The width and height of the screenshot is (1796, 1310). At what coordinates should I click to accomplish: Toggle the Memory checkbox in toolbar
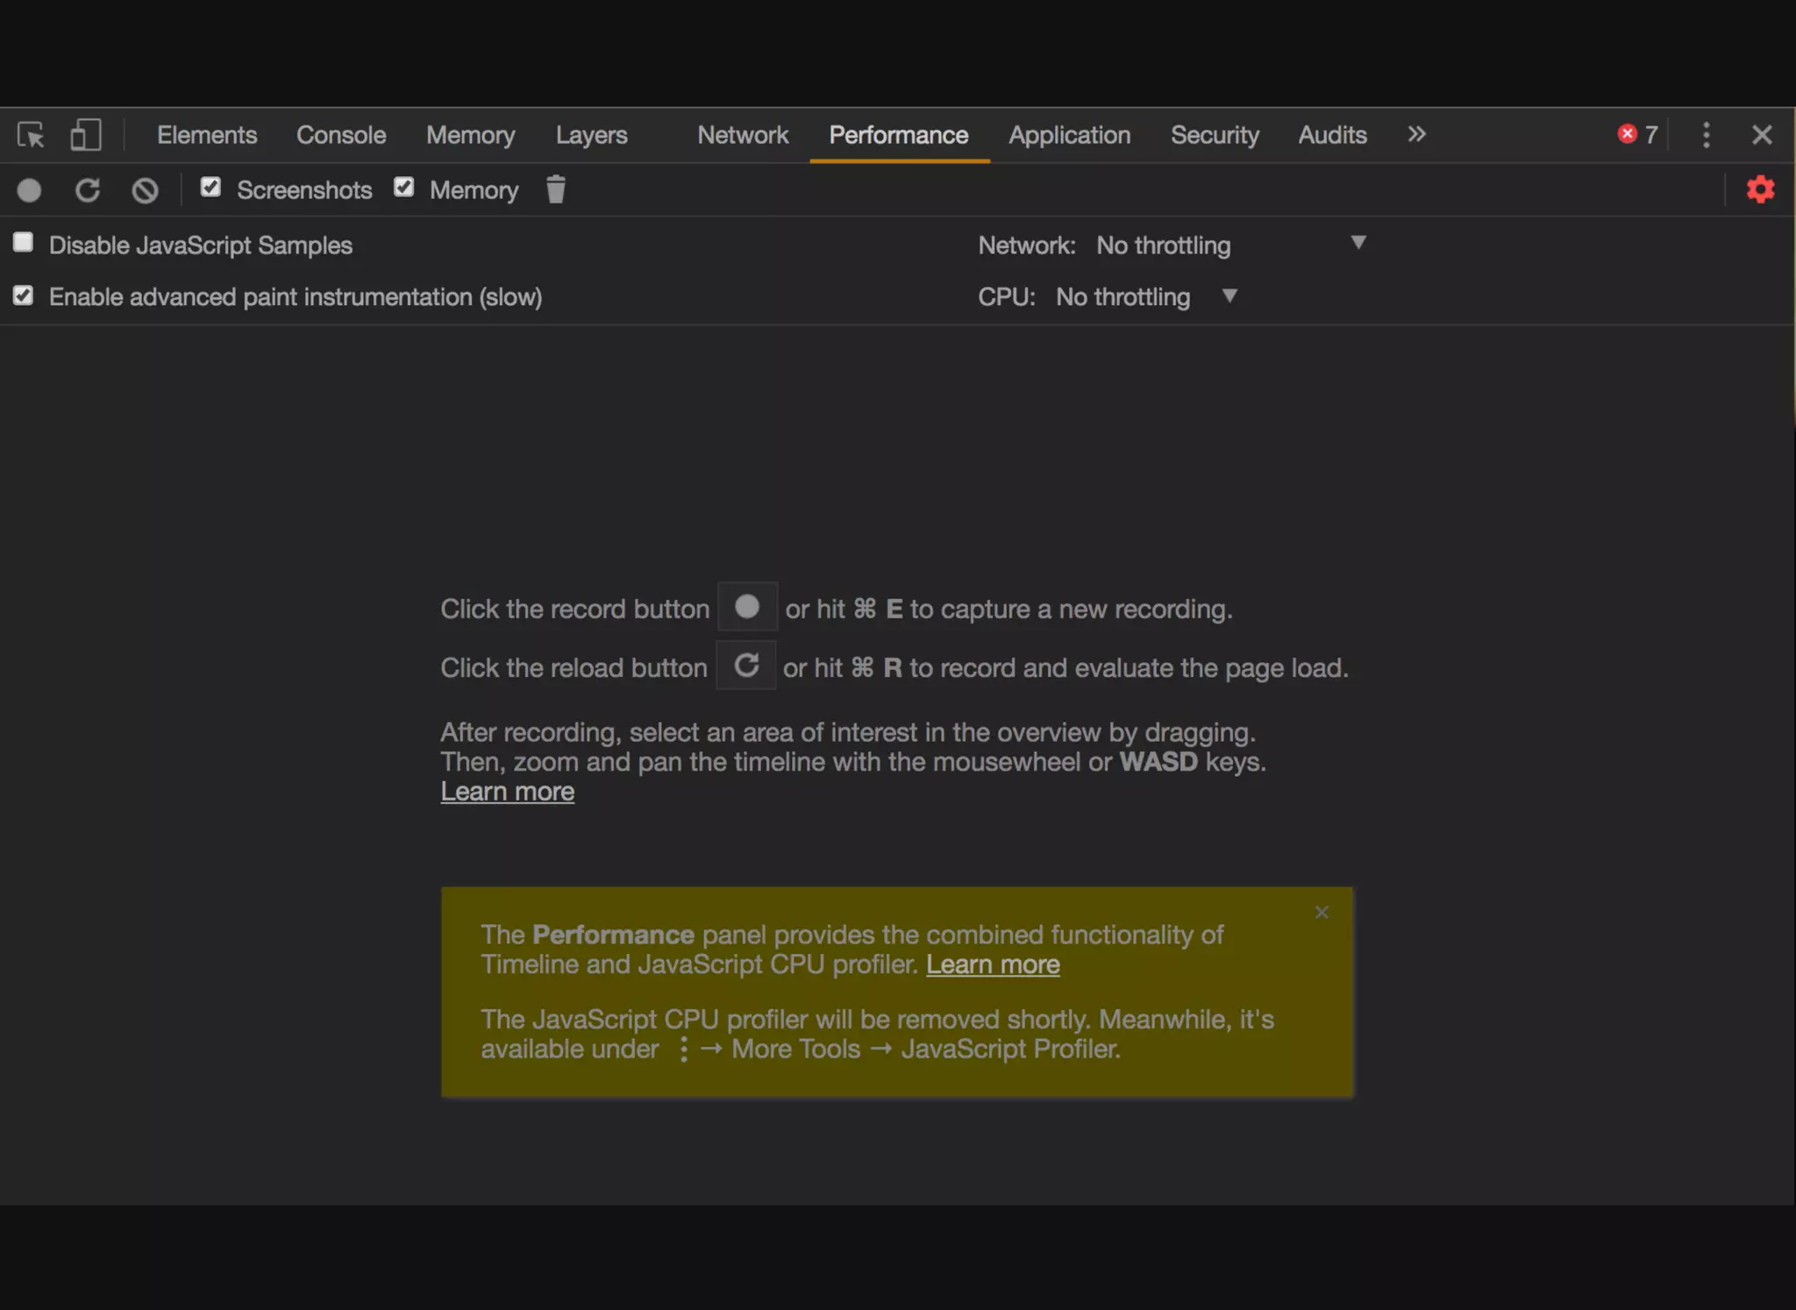point(403,188)
